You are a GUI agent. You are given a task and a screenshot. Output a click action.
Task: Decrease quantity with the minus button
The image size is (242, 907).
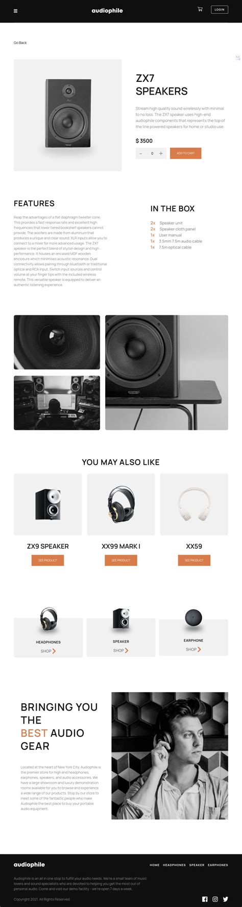141,153
